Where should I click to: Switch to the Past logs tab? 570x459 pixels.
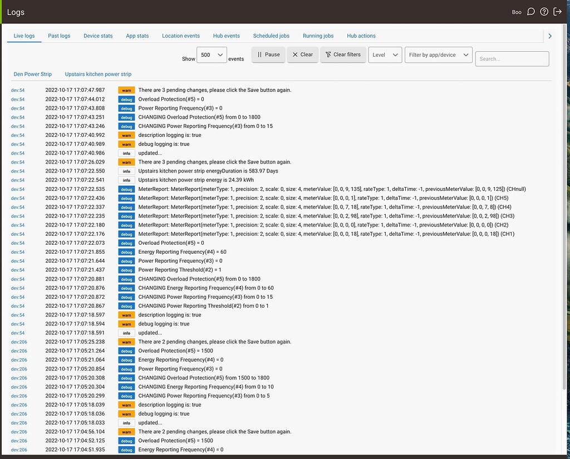[x=58, y=36]
